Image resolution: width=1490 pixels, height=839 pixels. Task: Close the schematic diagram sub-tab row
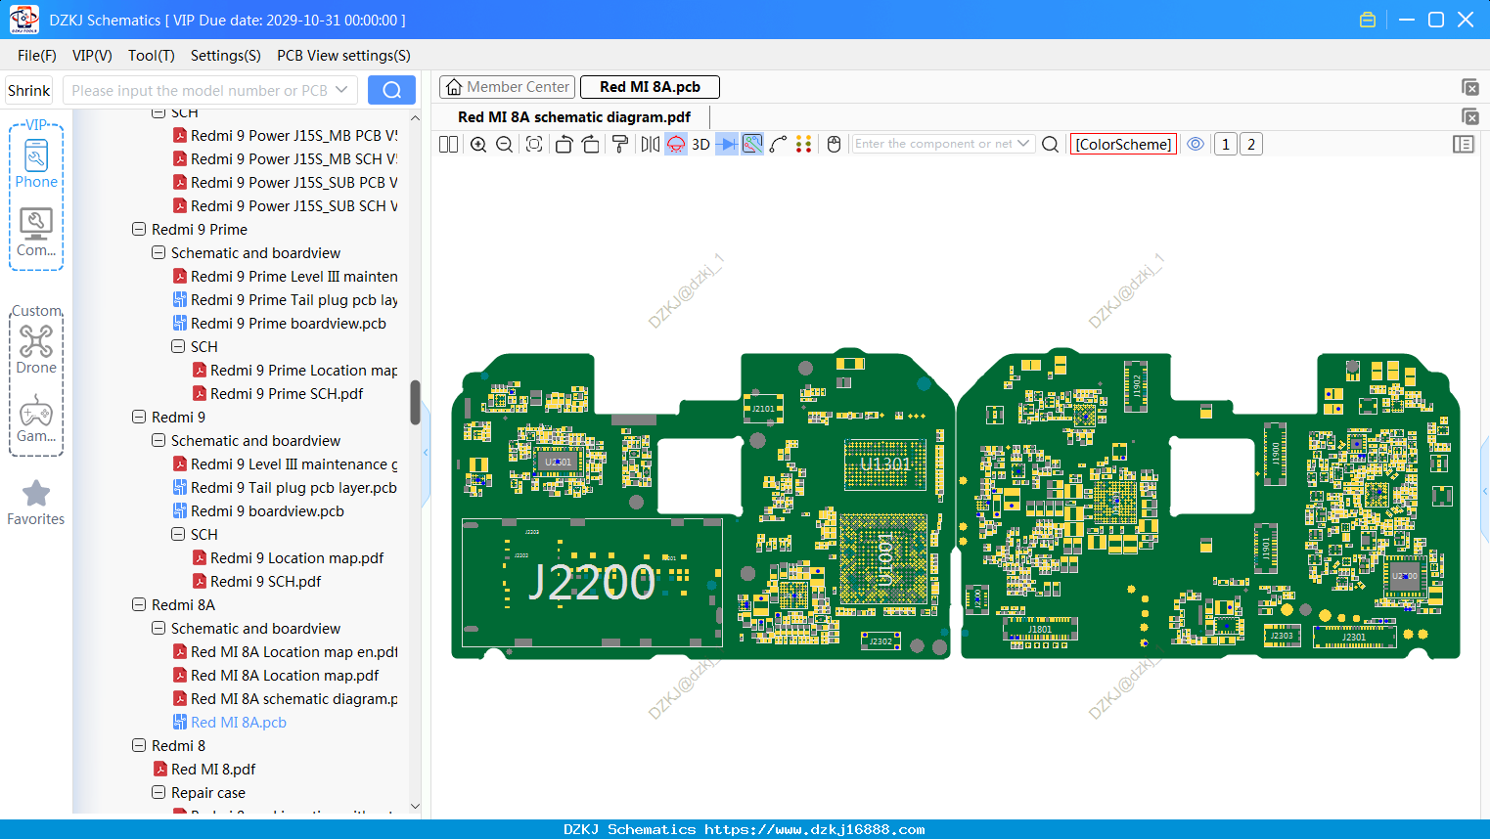[x=1469, y=116]
